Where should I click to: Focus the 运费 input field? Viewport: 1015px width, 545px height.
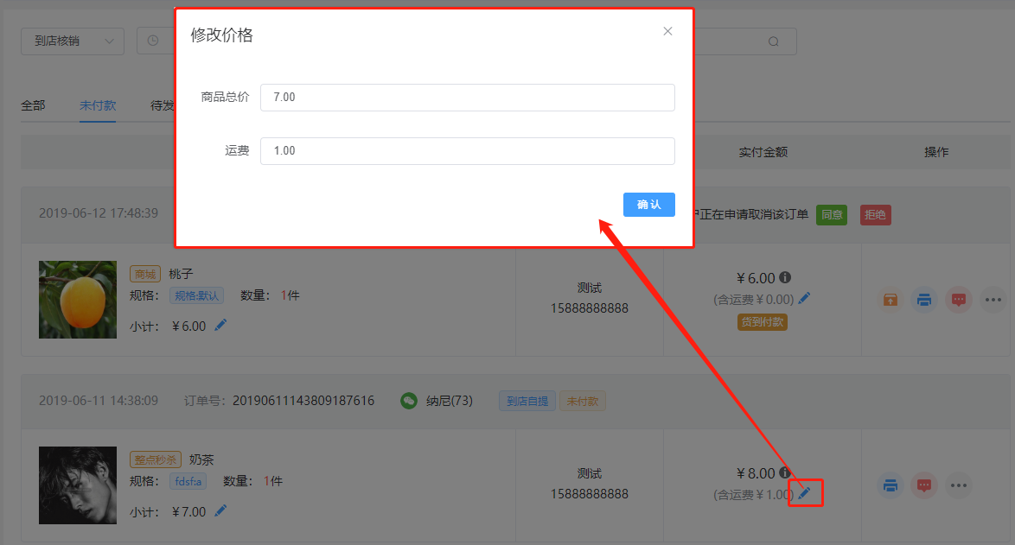tap(467, 151)
